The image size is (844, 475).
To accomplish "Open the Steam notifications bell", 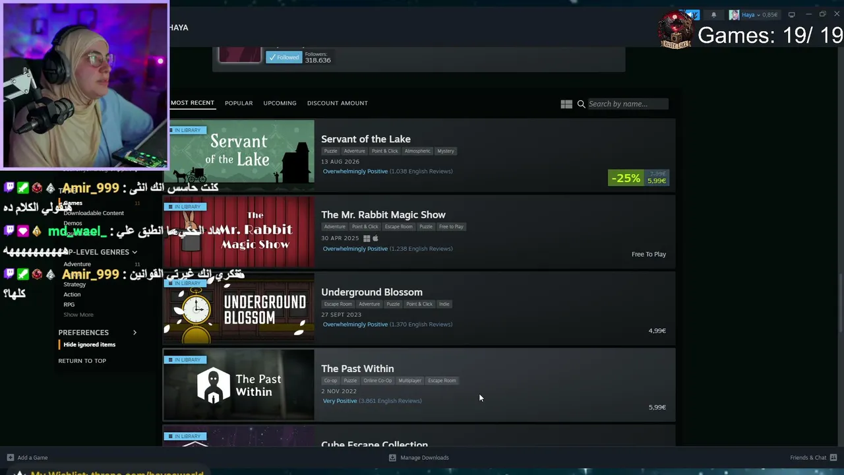I will point(713,15).
